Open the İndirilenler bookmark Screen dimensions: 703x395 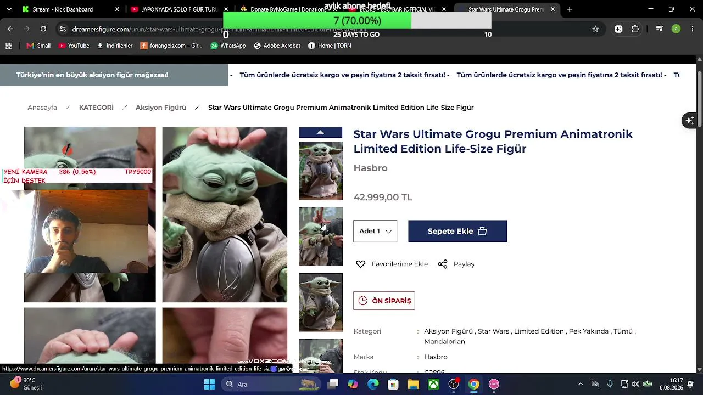click(115, 46)
